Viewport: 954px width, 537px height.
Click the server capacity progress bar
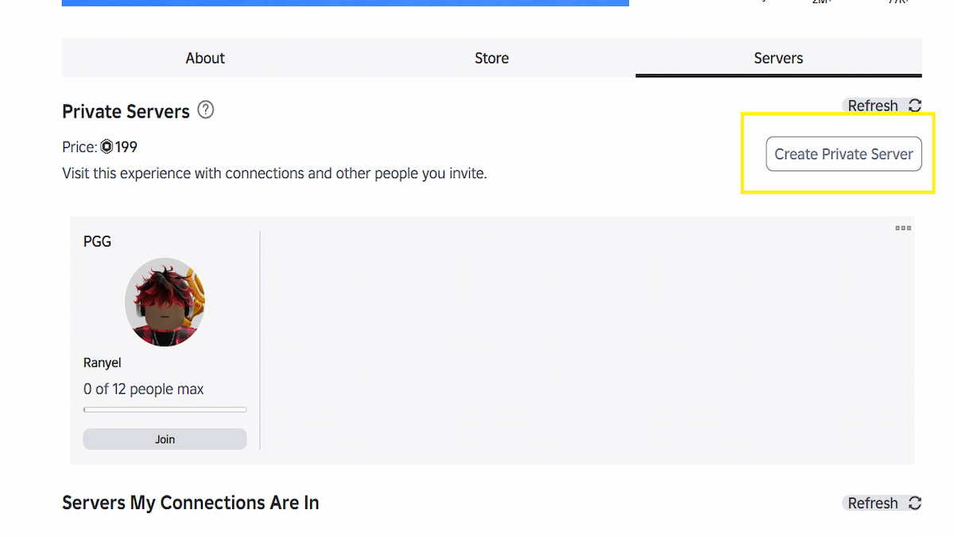click(165, 410)
